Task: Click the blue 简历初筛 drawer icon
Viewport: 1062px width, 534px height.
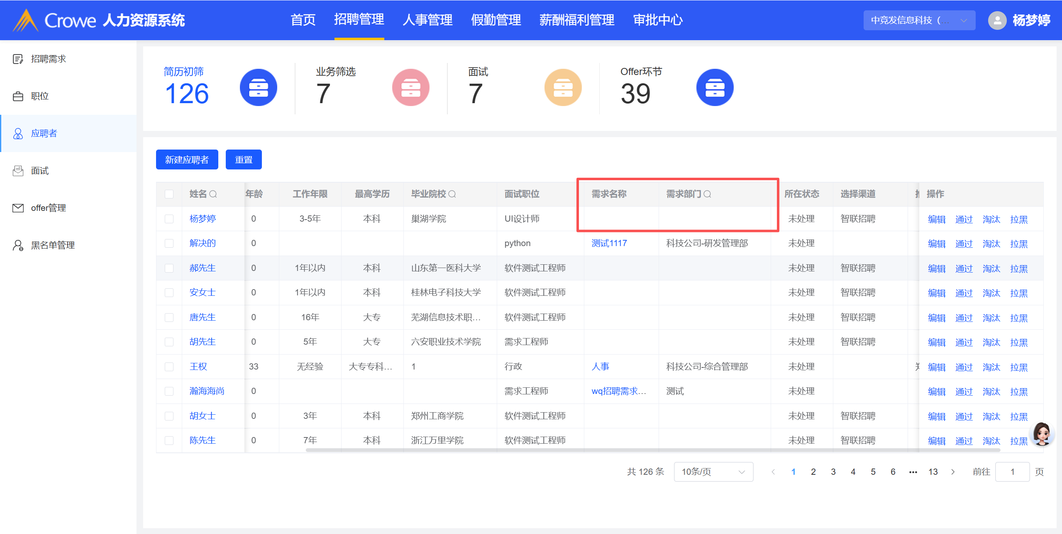Action: click(x=258, y=88)
